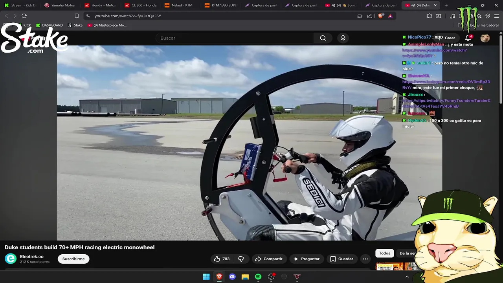
Task: Open Stake bookmark in bookmarks bar
Action: [x=75, y=25]
